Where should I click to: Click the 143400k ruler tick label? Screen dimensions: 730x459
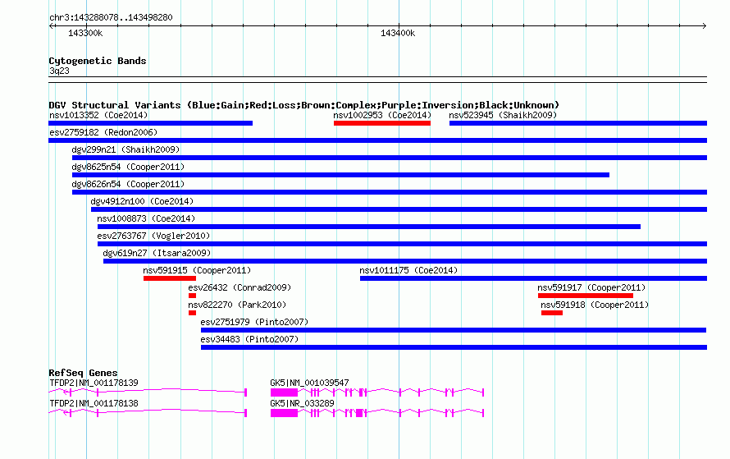click(398, 33)
